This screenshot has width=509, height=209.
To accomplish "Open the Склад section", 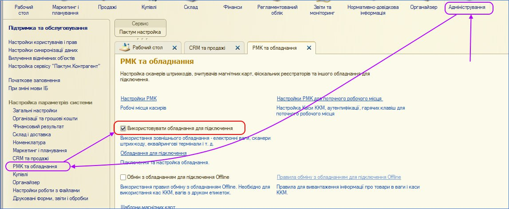I will (191, 8).
